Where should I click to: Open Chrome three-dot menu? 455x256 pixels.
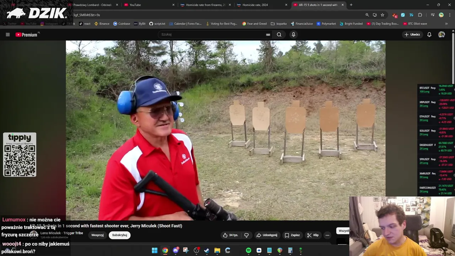click(450, 15)
